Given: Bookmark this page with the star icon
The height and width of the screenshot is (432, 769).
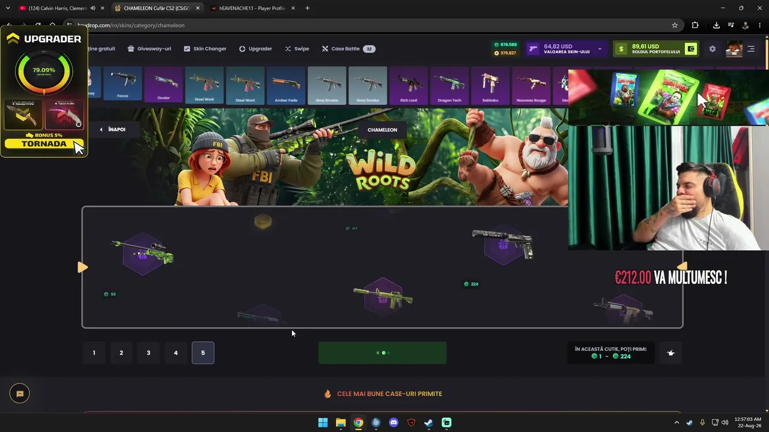Looking at the screenshot, I should tap(675, 25).
